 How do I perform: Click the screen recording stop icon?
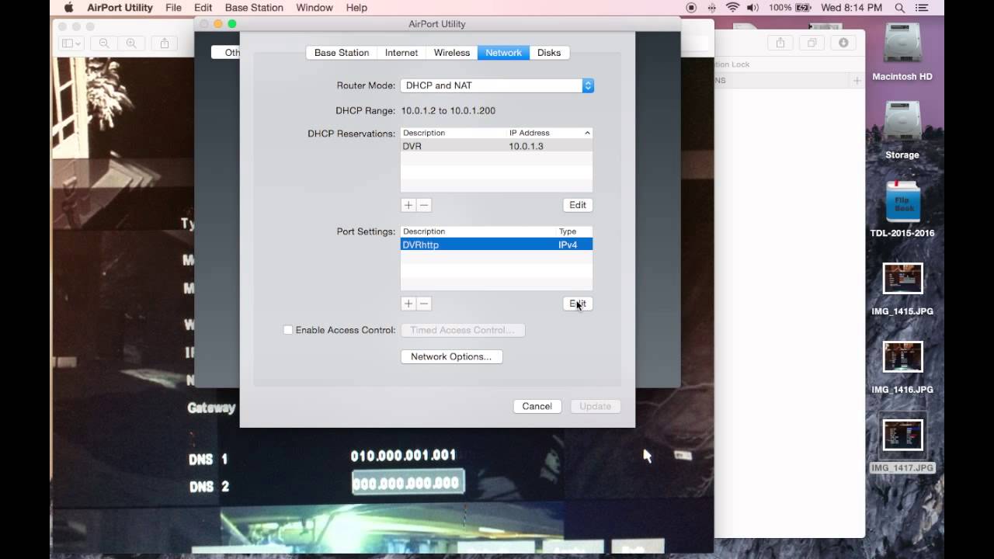(x=691, y=8)
